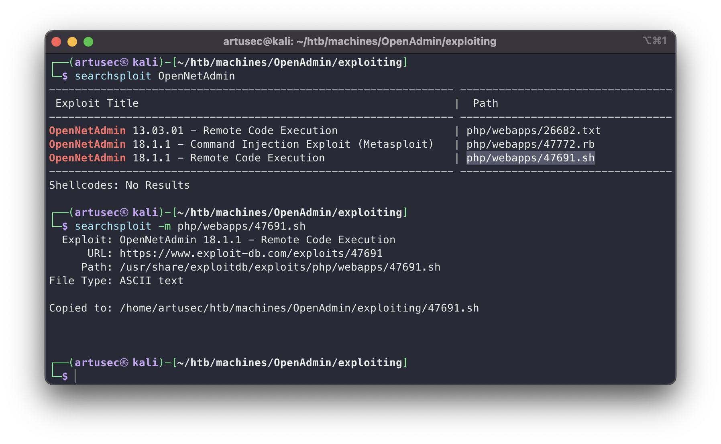This screenshot has width=721, height=444.
Task: Click the php/webapps/26682.txt path
Action: tap(533, 130)
